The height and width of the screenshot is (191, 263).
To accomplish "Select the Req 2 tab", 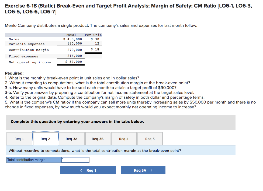I will [46, 139].
